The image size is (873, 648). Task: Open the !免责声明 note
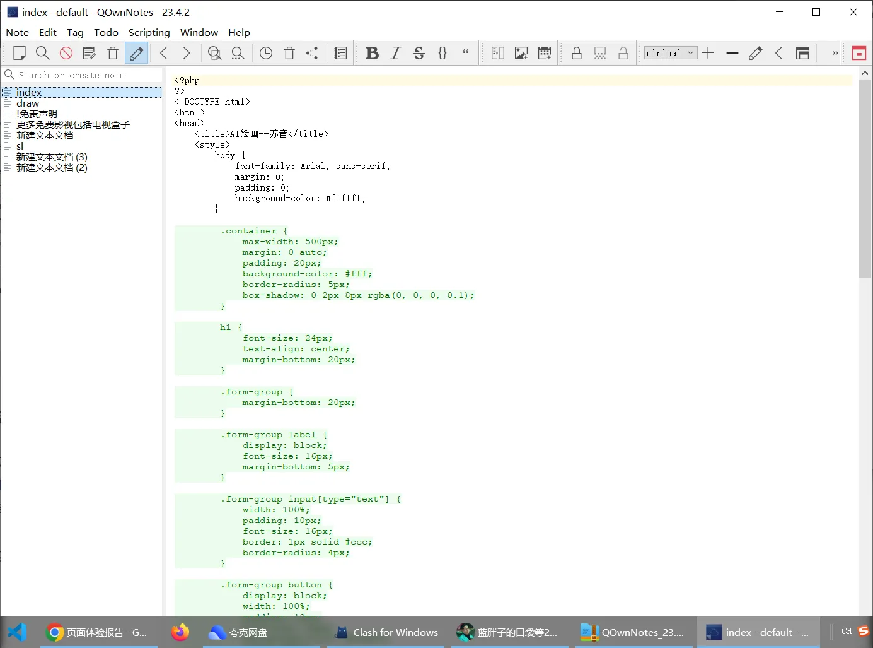click(38, 114)
